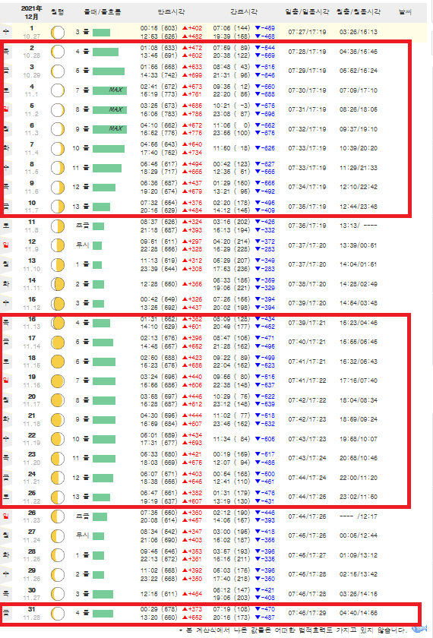Image resolution: width=433 pixels, height=638 pixels.
Task: Select the moon icon in the December 31 row
Action: tap(58, 614)
